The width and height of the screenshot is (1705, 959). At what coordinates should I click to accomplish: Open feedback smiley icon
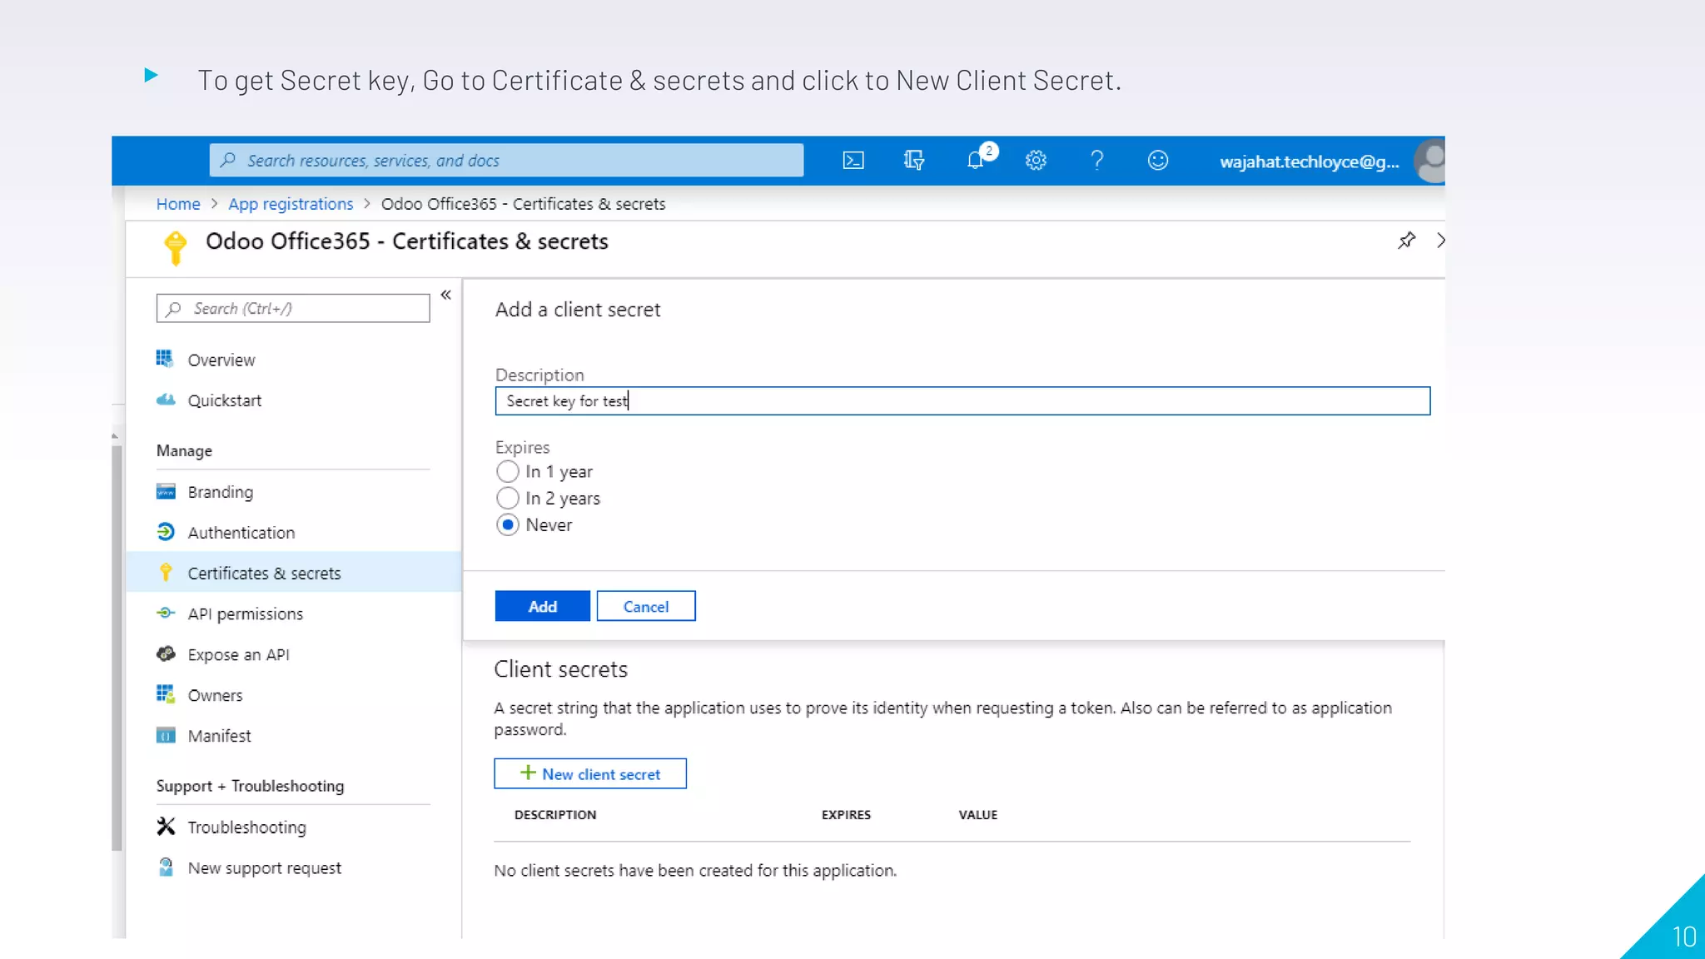pos(1158,160)
